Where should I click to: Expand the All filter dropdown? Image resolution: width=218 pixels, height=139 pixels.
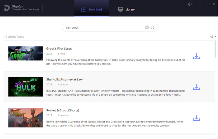pyautogui.click(x=213, y=37)
